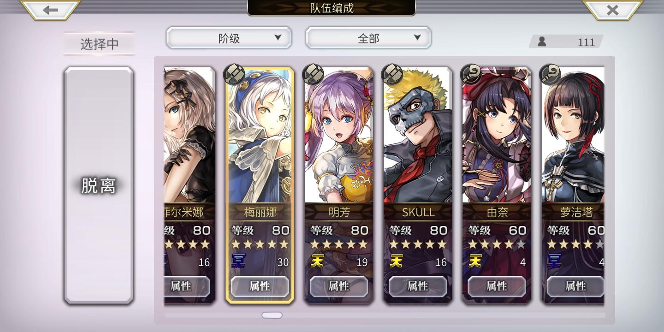Click the character count person icon
This screenshot has width=664, height=332.
pyautogui.click(x=542, y=42)
